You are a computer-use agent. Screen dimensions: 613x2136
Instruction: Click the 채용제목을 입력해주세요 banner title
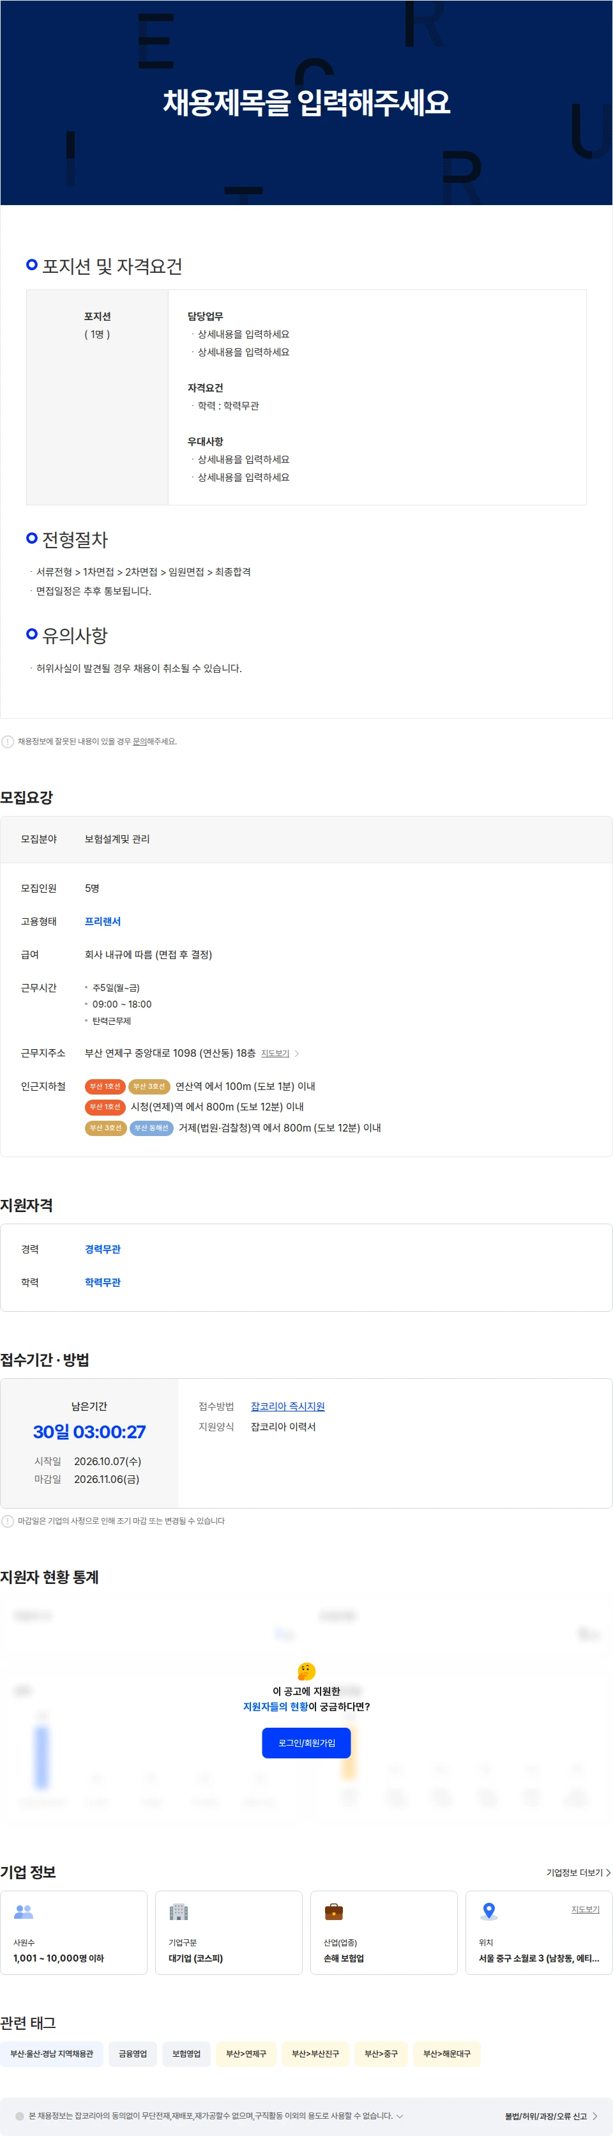(x=306, y=103)
